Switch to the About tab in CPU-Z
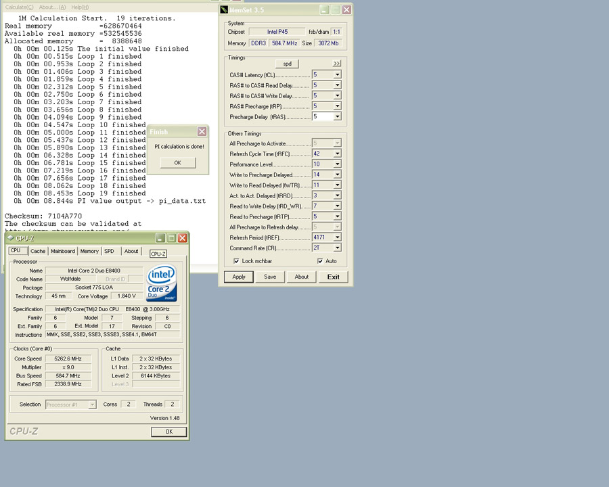 click(131, 251)
